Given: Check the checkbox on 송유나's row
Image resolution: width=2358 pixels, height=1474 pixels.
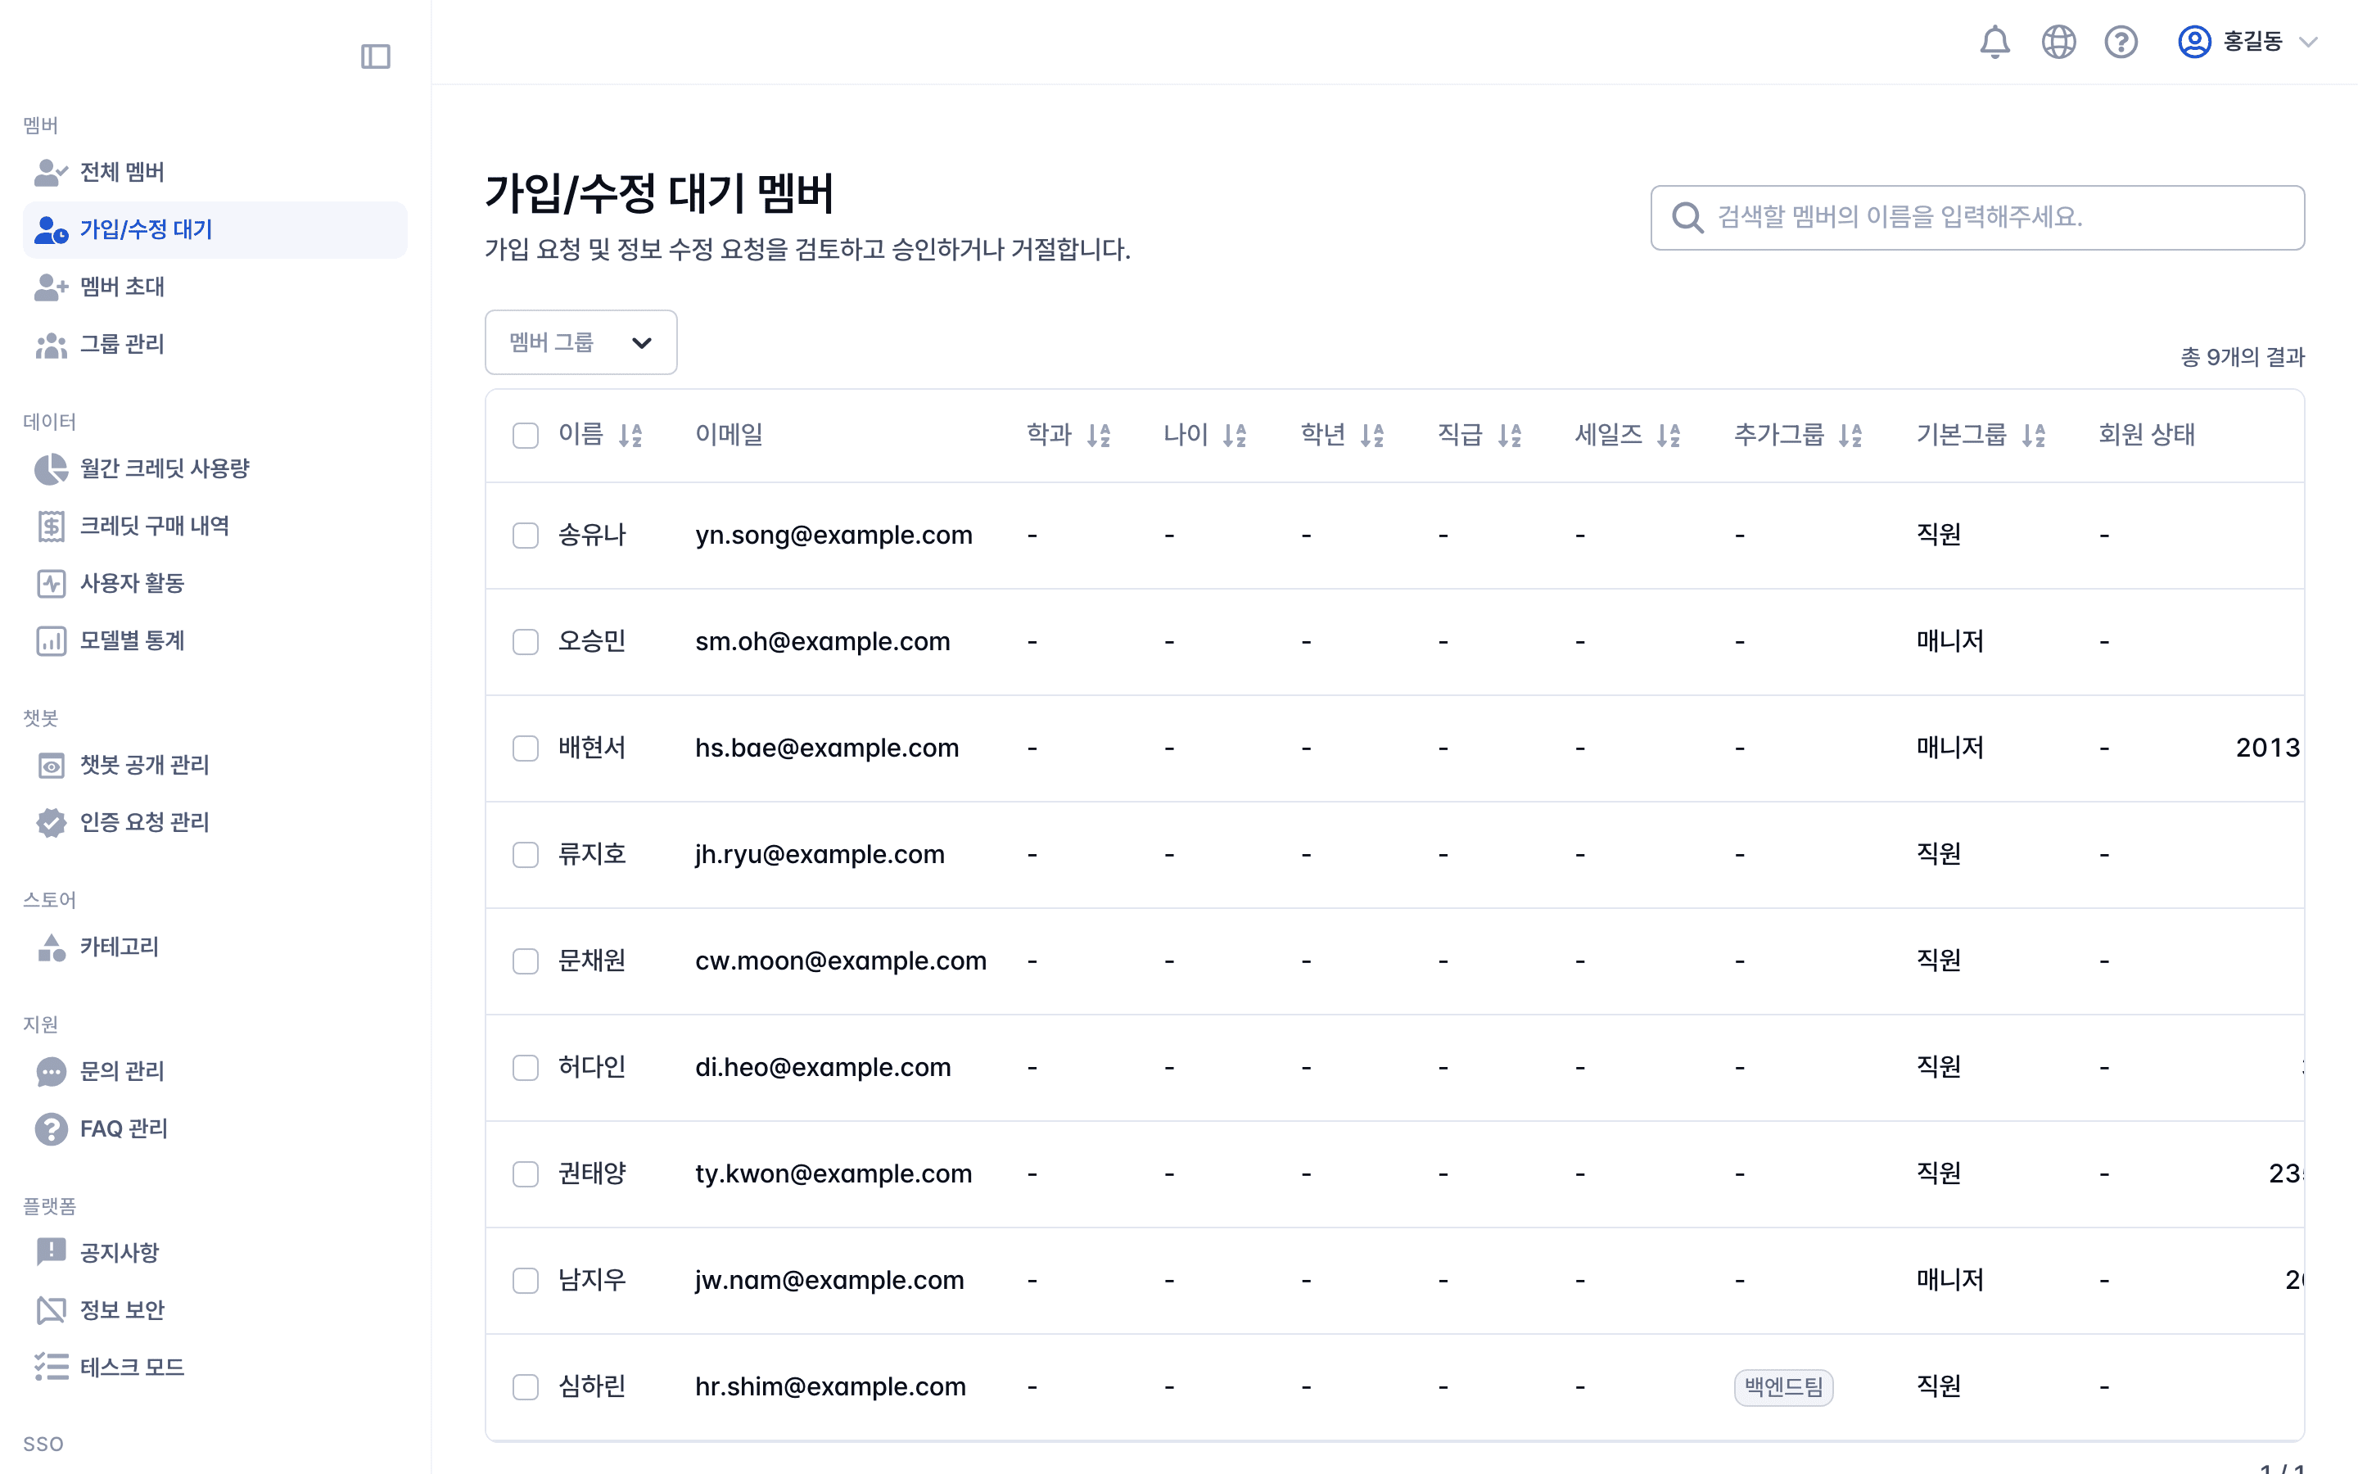Looking at the screenshot, I should pyautogui.click(x=526, y=534).
